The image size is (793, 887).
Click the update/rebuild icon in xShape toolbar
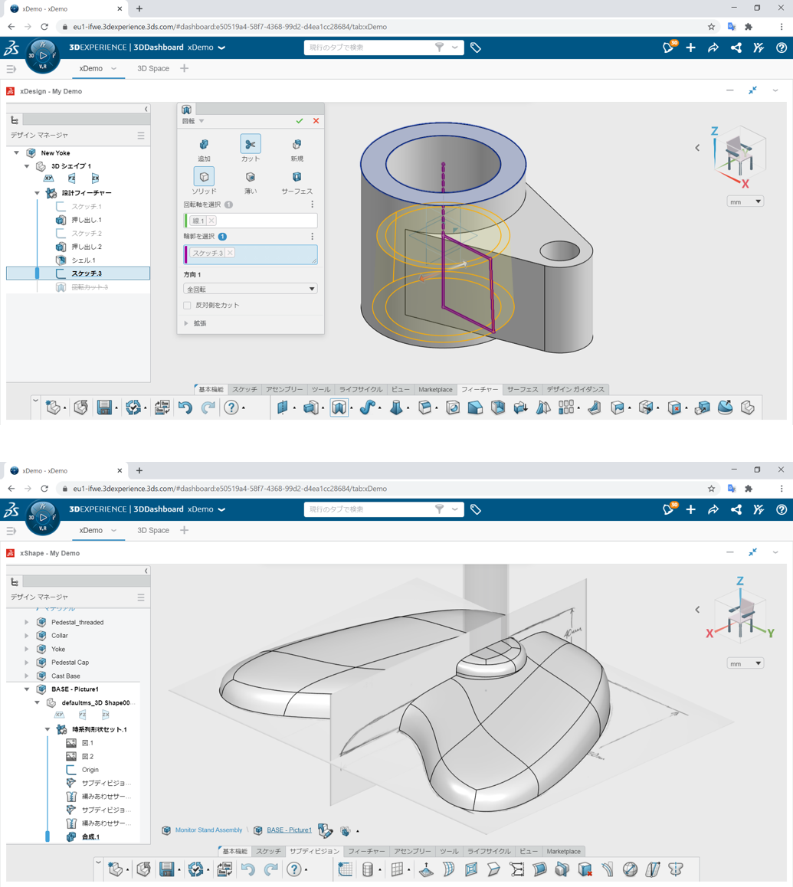tap(196, 869)
